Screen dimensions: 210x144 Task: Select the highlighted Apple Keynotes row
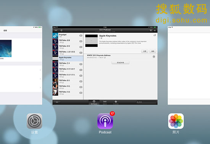point(68,59)
